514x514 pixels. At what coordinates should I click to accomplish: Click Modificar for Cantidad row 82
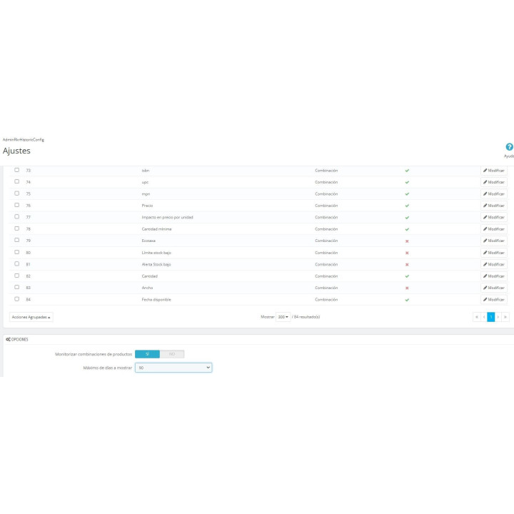494,276
